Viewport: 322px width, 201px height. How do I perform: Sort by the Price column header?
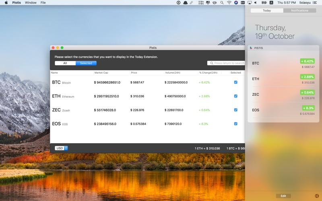(134, 73)
